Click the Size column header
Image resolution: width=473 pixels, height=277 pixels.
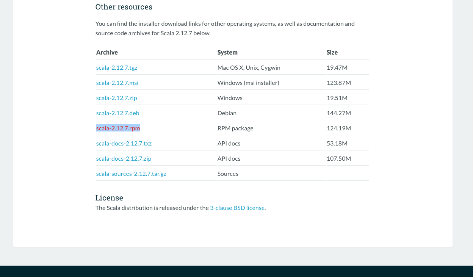click(332, 52)
